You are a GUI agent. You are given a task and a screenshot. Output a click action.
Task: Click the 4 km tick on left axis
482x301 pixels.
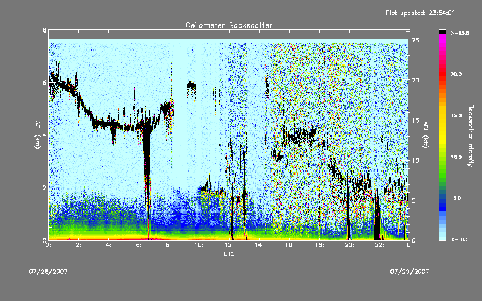tap(45, 135)
